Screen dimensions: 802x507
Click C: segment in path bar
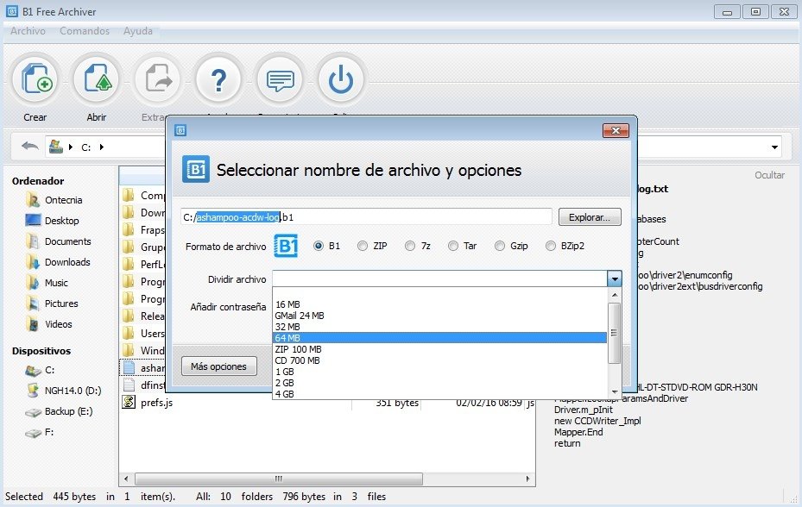[x=86, y=147]
